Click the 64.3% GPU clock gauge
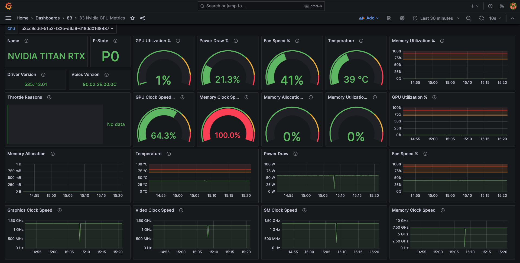The height and width of the screenshot is (263, 520). (164, 124)
